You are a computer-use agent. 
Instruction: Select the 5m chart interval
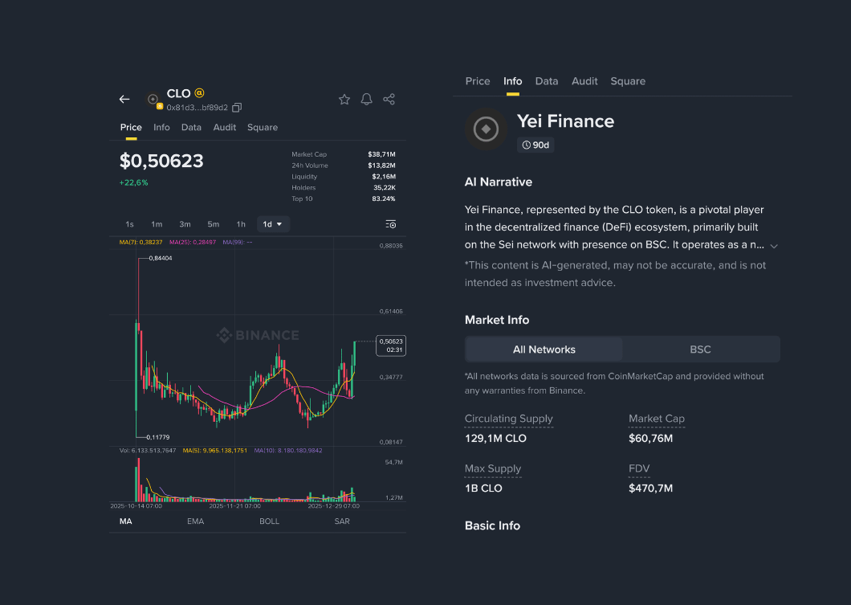pos(214,224)
